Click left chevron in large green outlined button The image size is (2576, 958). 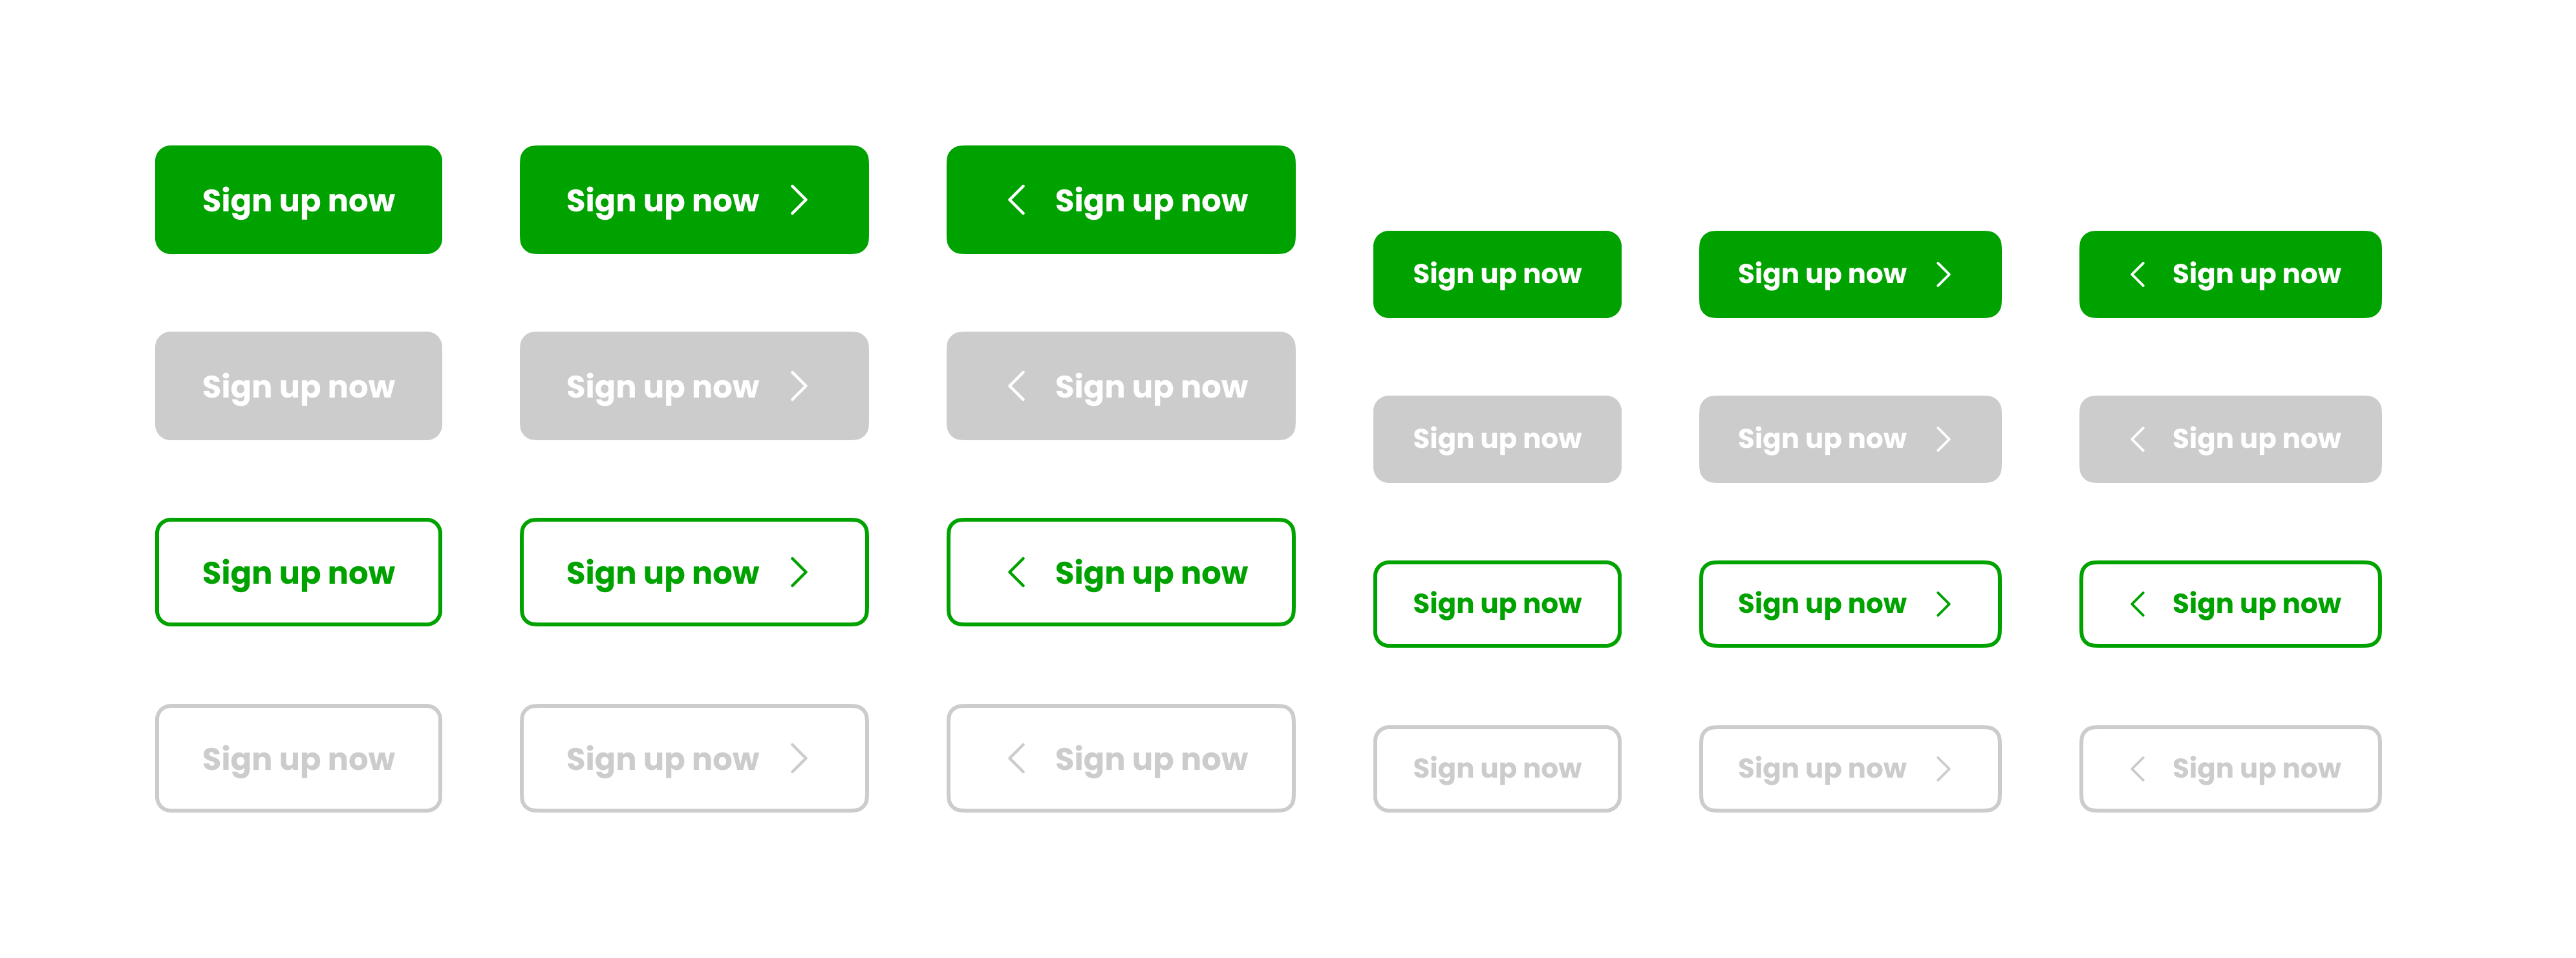pos(1016,572)
